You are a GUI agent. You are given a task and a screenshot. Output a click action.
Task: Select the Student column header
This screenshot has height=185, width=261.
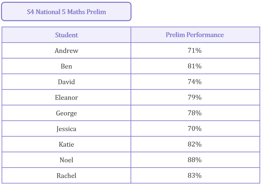click(x=66, y=35)
